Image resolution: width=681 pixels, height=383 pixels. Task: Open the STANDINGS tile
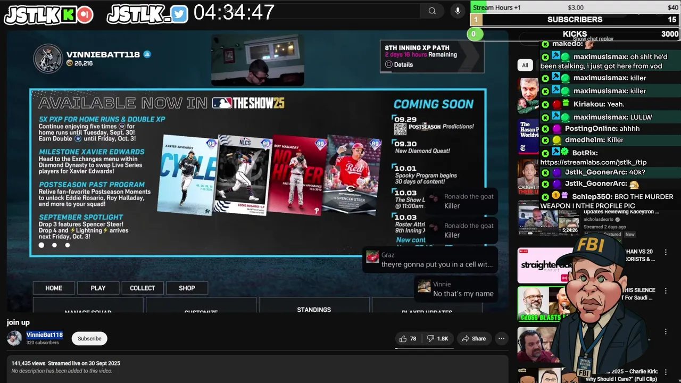pos(314,306)
